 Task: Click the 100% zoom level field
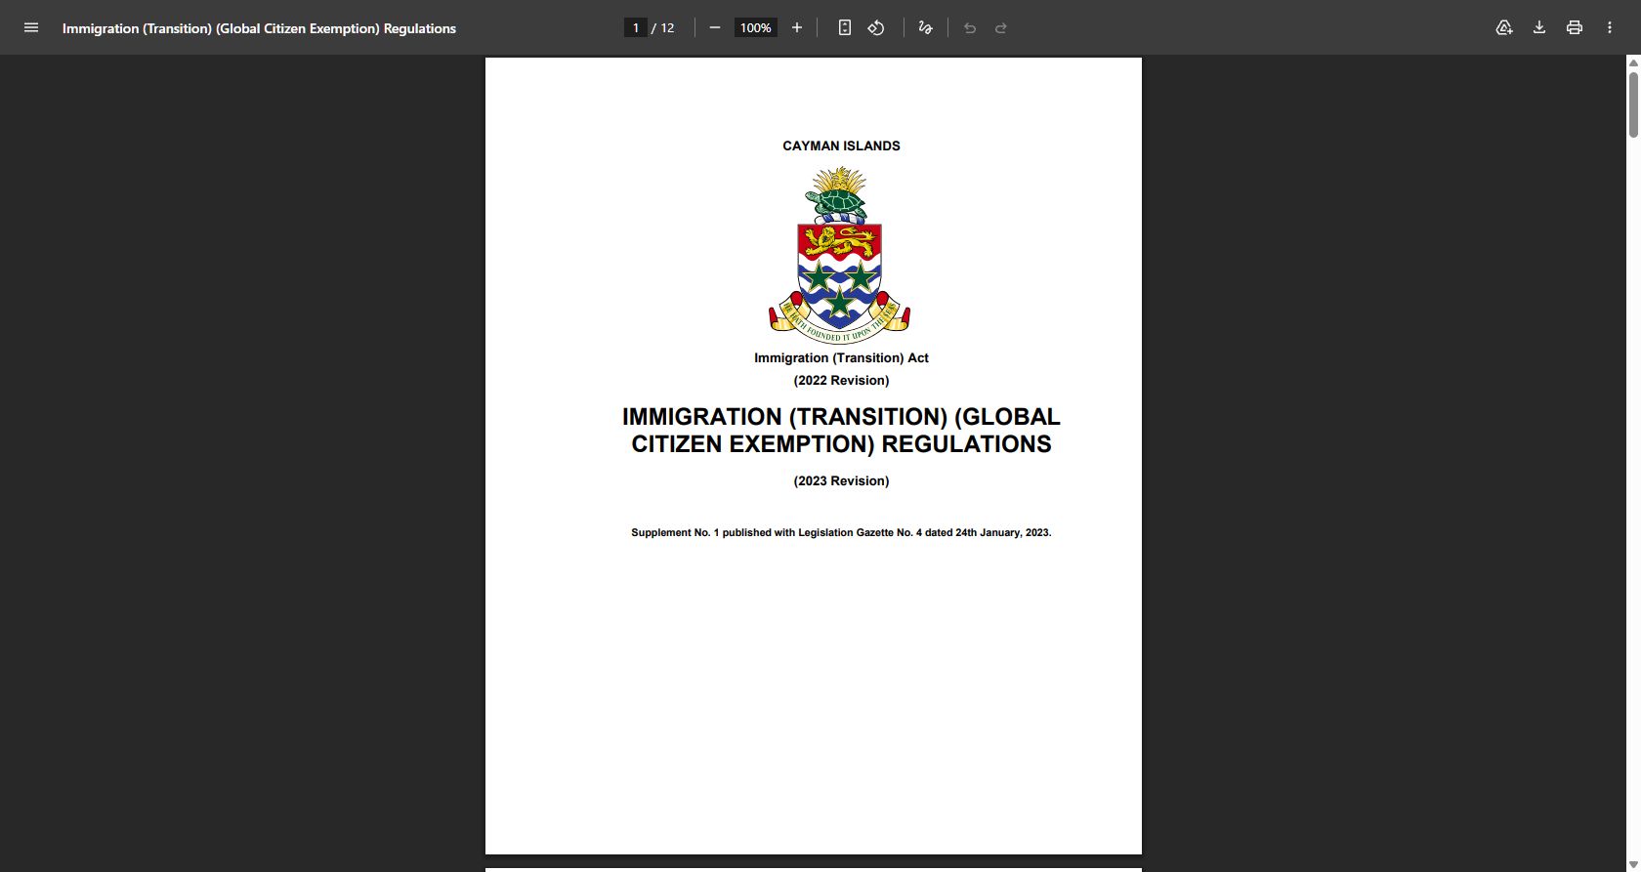tap(755, 27)
